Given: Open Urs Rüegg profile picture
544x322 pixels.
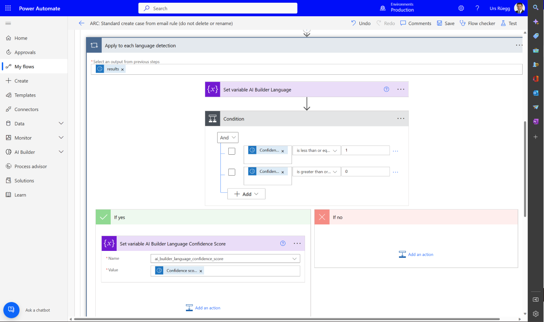Looking at the screenshot, I should [x=519, y=8].
